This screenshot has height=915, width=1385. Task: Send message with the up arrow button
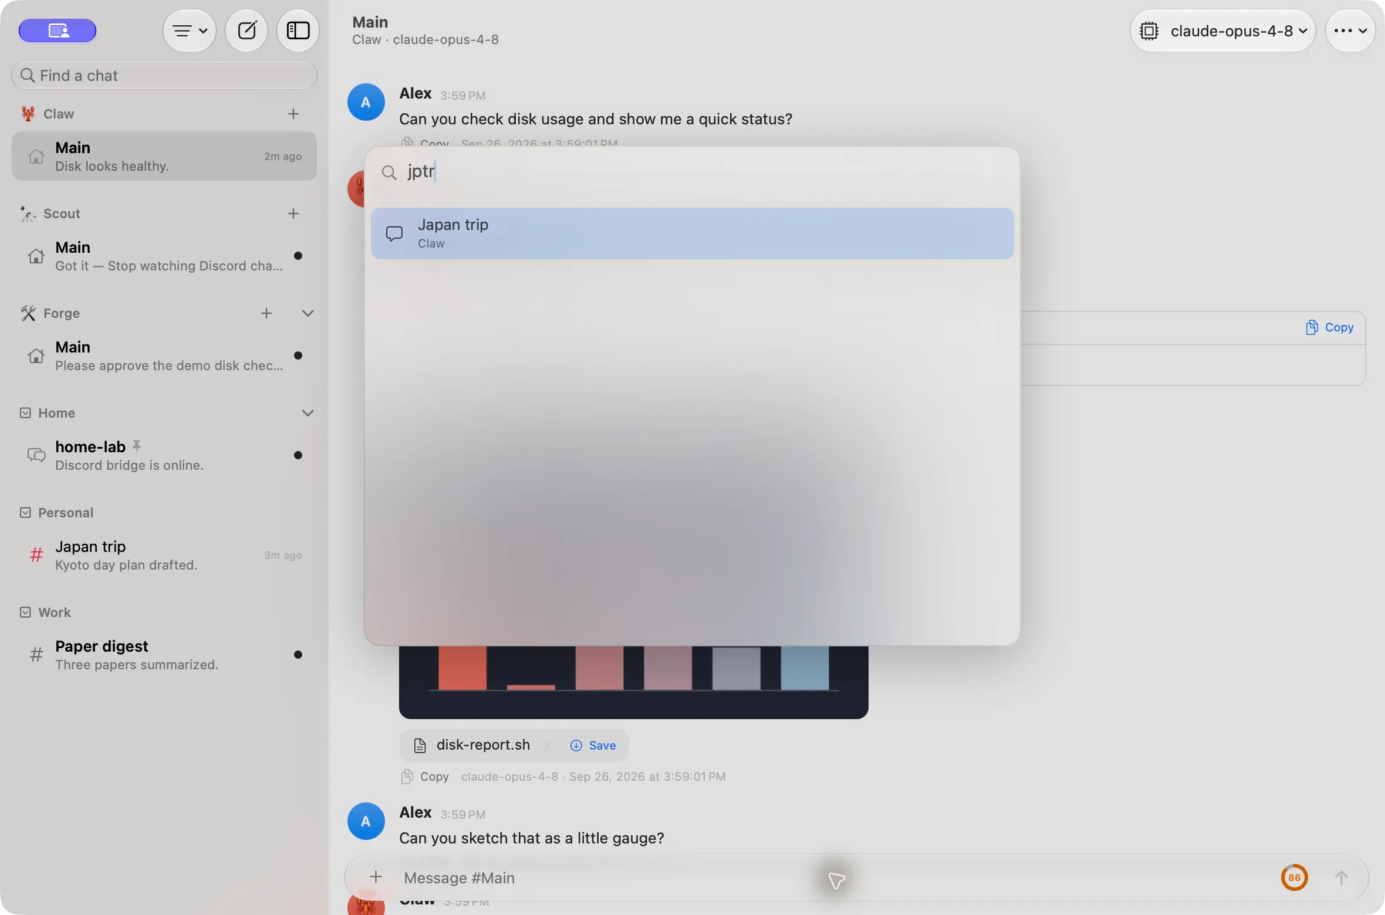pyautogui.click(x=1342, y=877)
